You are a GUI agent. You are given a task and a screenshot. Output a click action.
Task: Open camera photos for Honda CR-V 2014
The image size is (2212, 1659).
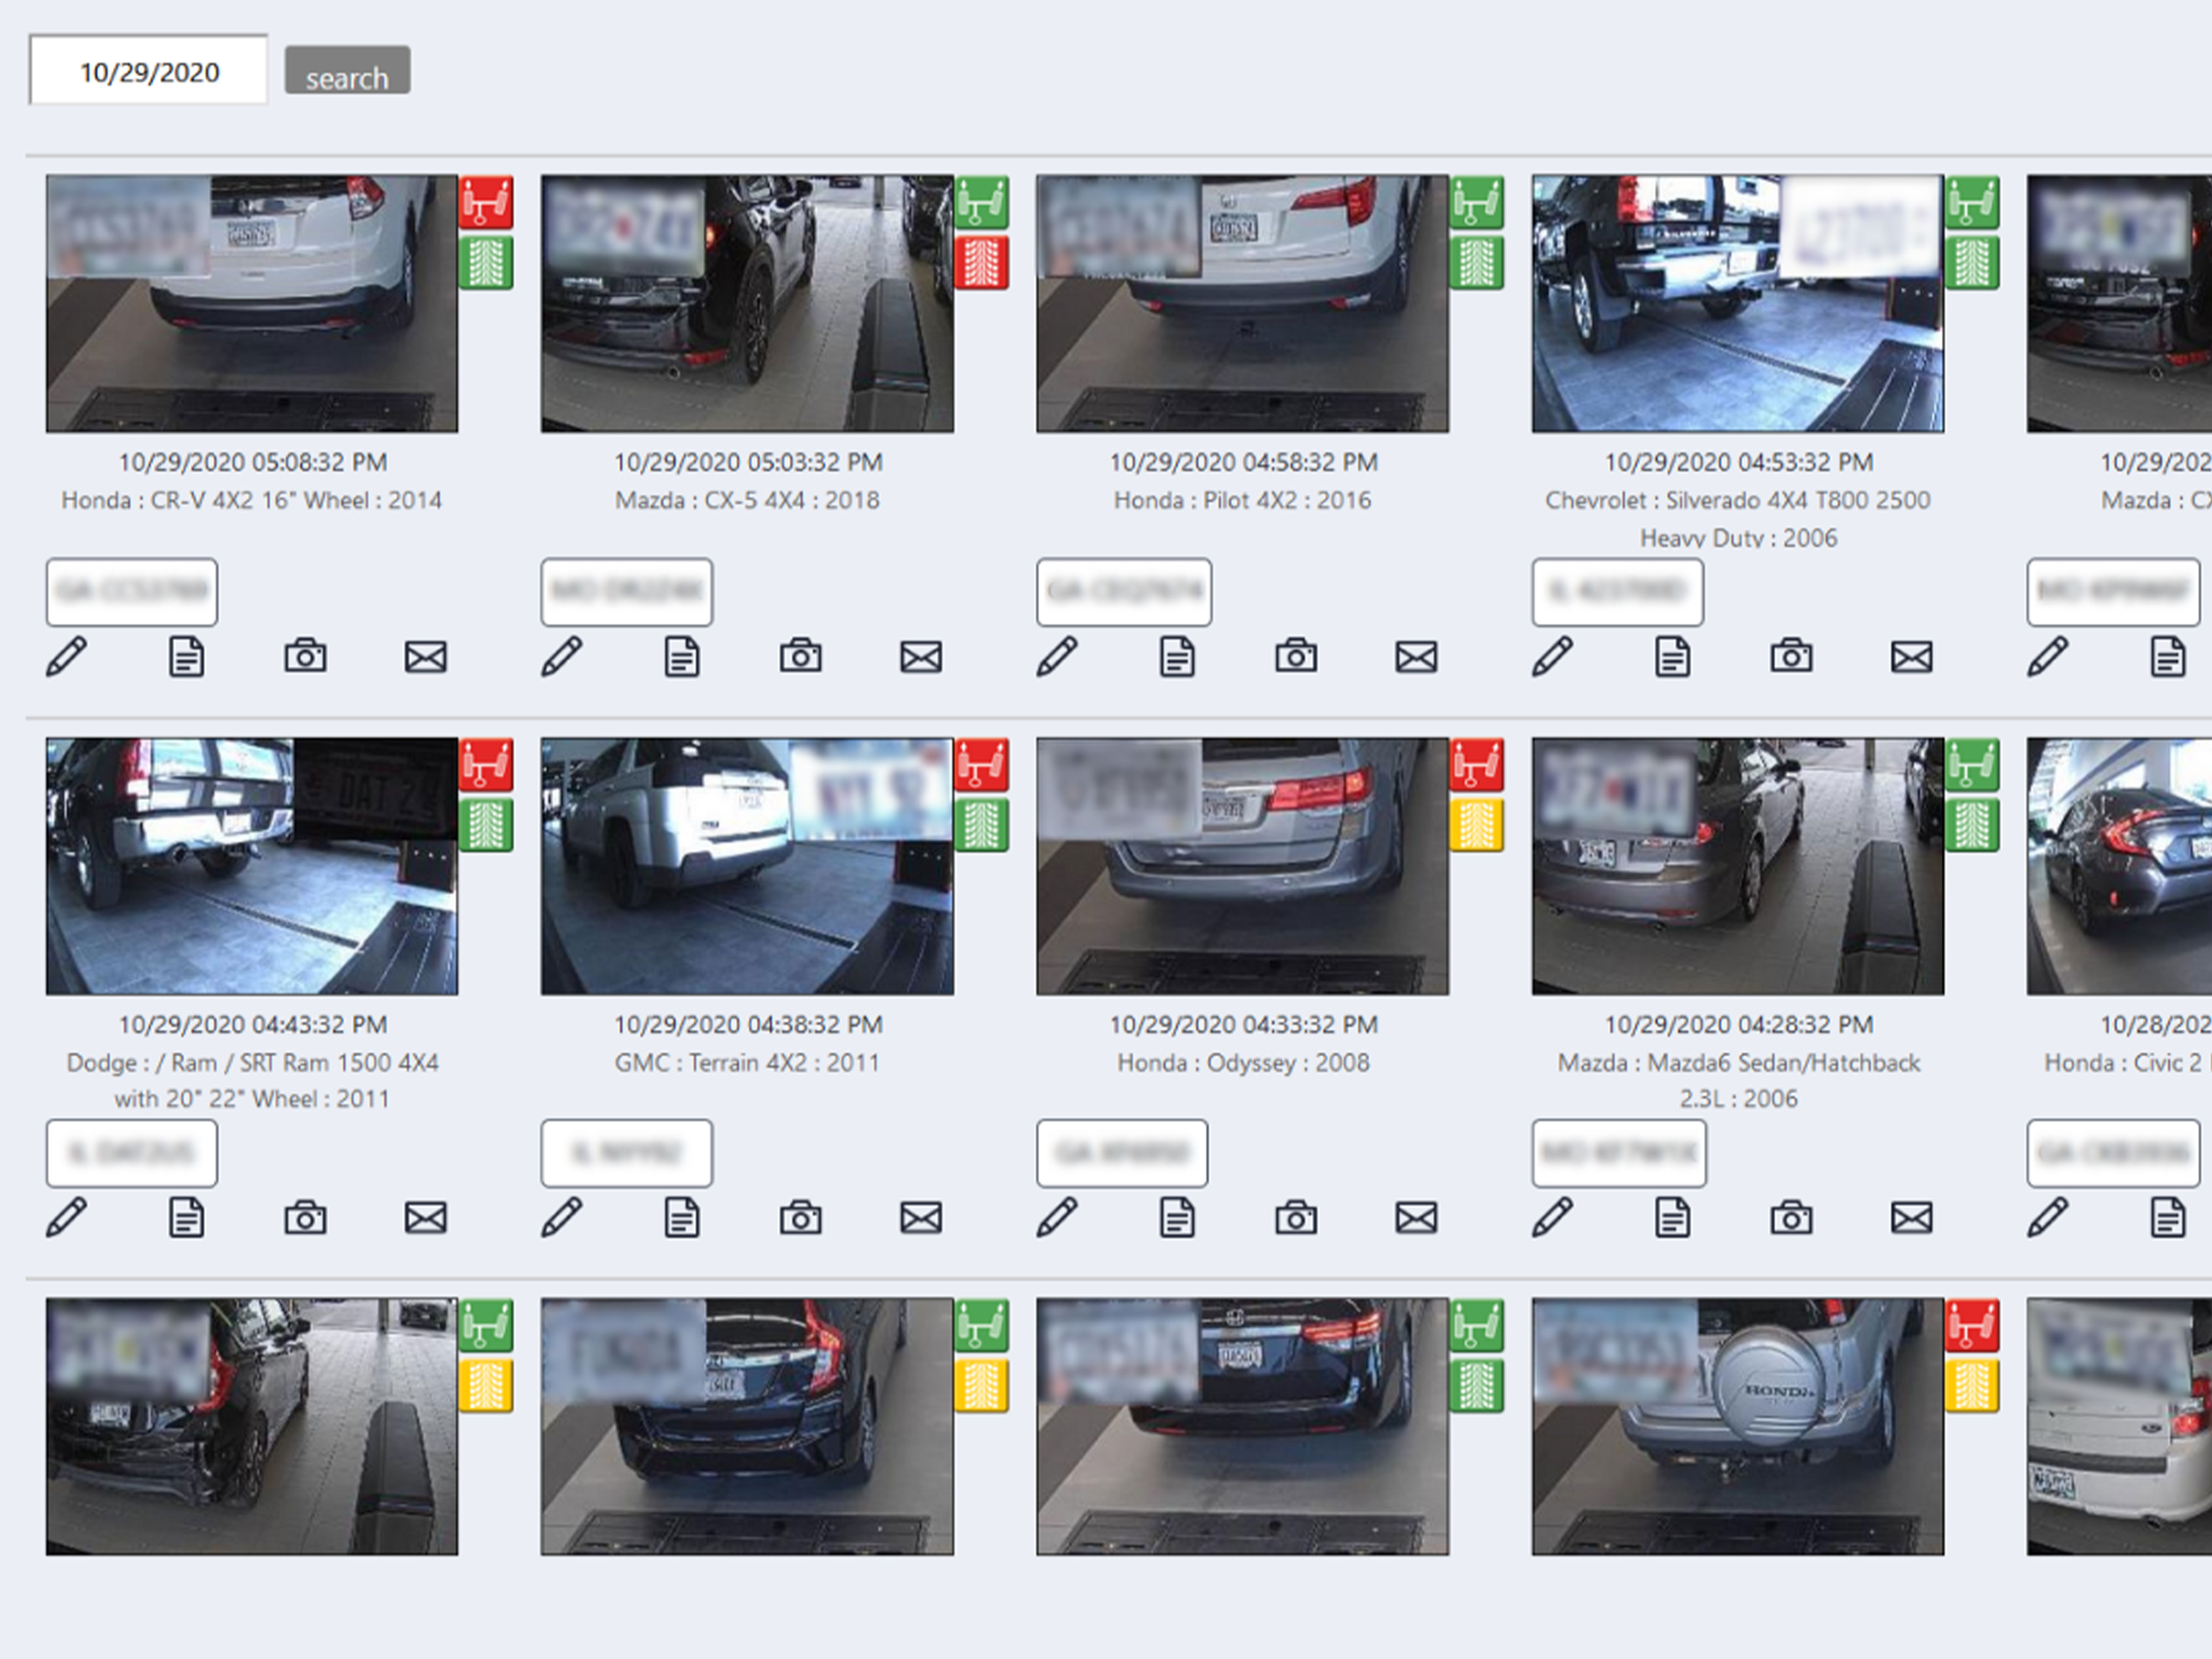pos(305,656)
